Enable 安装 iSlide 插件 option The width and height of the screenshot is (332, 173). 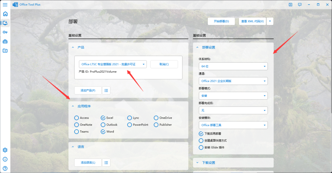(211, 147)
